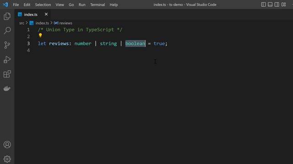Click line number 3 in gutter
Screen dimensions: 293x164
click(28, 44)
